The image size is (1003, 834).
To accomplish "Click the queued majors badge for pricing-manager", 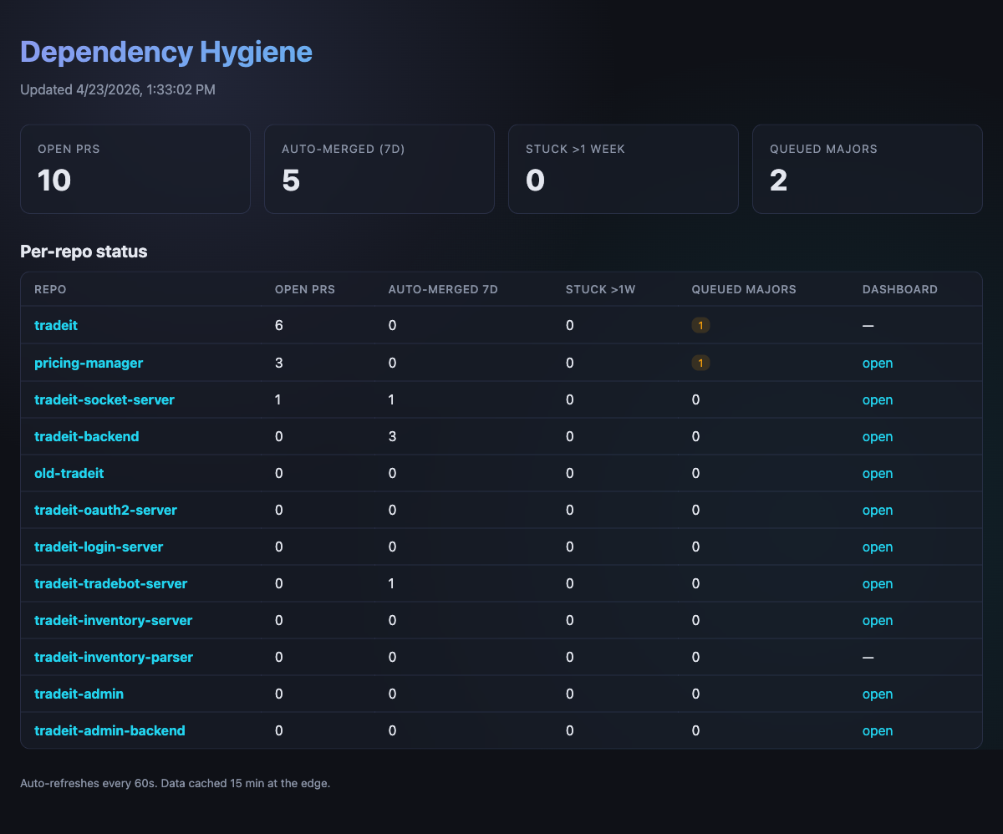I will click(701, 363).
